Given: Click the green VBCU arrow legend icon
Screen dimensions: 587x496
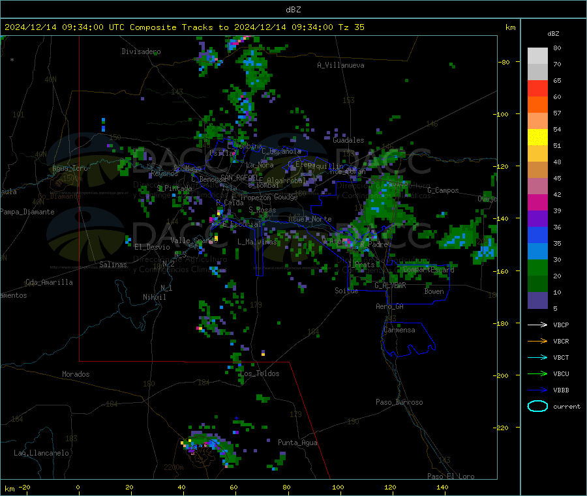Looking at the screenshot, I should [x=537, y=373].
